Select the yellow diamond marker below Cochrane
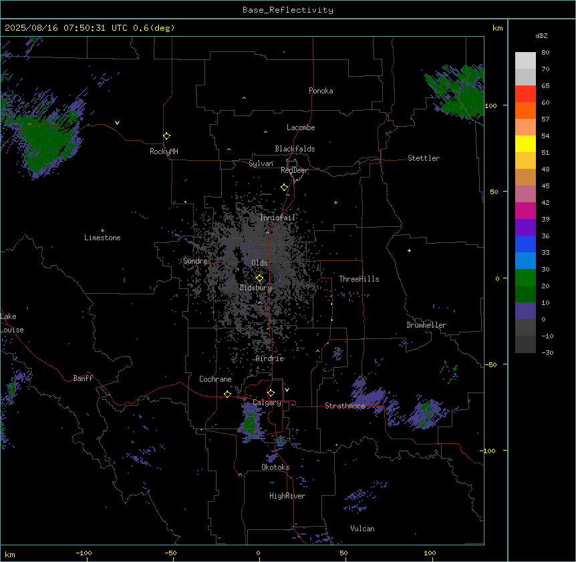This screenshot has width=576, height=562. point(228,394)
